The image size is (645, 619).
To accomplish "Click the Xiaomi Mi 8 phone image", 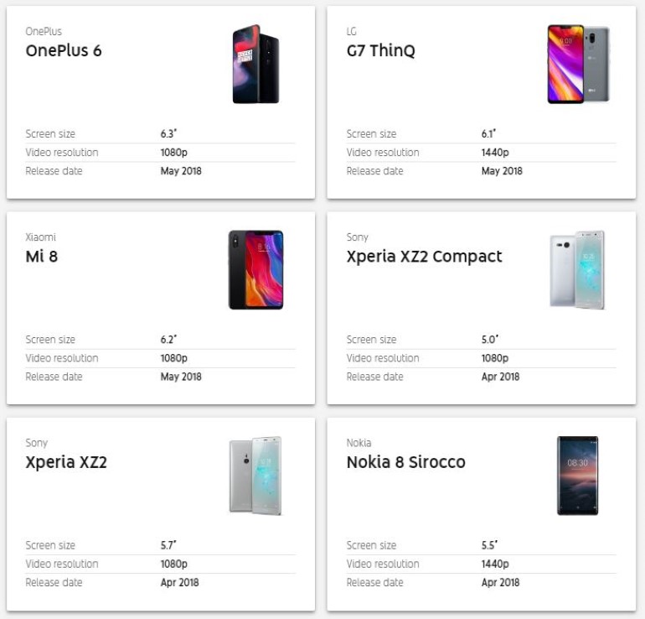I will (x=255, y=270).
